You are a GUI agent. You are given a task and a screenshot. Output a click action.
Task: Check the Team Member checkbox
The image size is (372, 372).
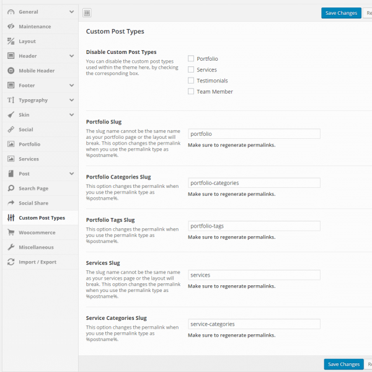(191, 91)
